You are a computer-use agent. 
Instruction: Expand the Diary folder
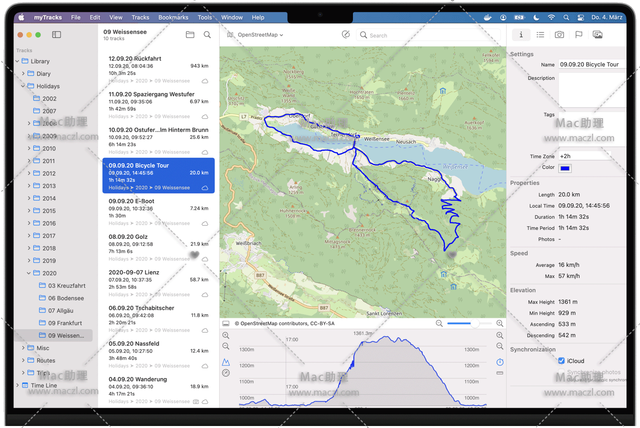click(x=23, y=74)
